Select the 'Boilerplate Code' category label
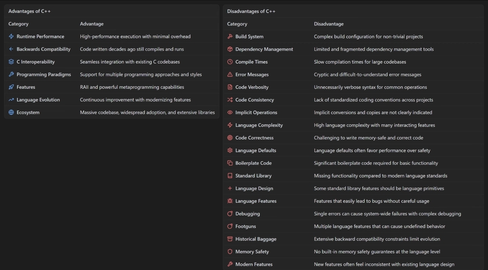Viewport: 488px width, 270px height. coord(253,163)
